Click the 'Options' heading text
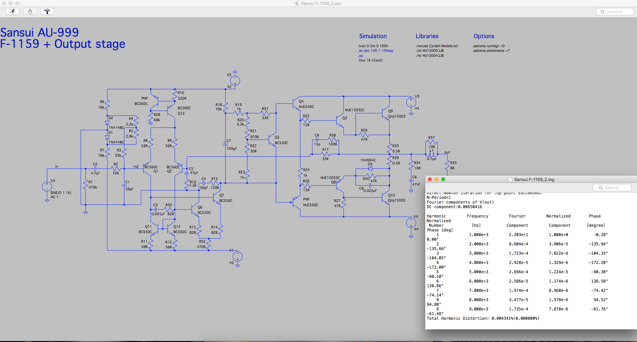This screenshot has width=637, height=342. 484,36
